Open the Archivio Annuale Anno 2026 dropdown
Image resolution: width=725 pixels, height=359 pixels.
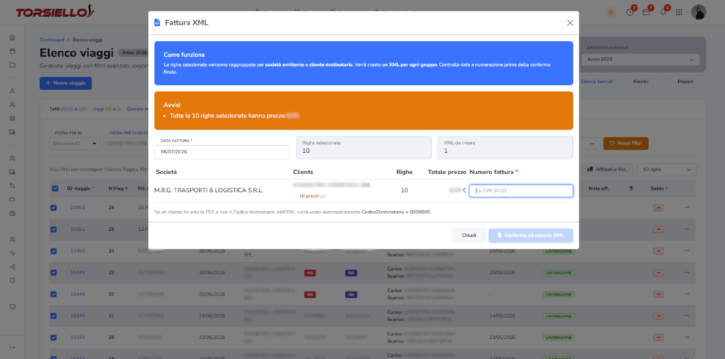click(640, 60)
